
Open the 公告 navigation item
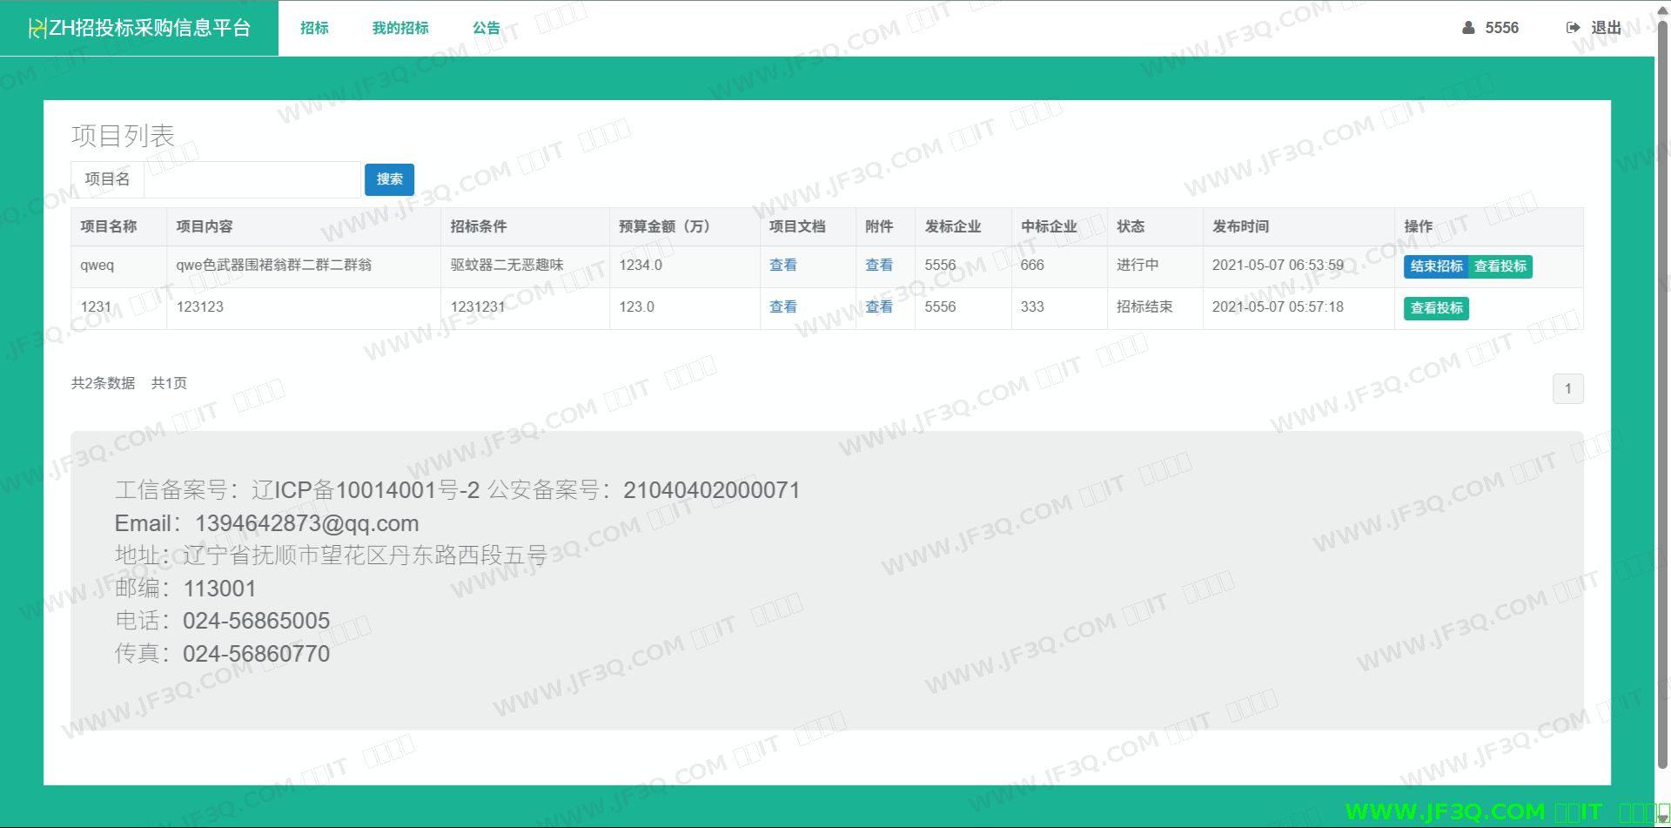pos(487,28)
